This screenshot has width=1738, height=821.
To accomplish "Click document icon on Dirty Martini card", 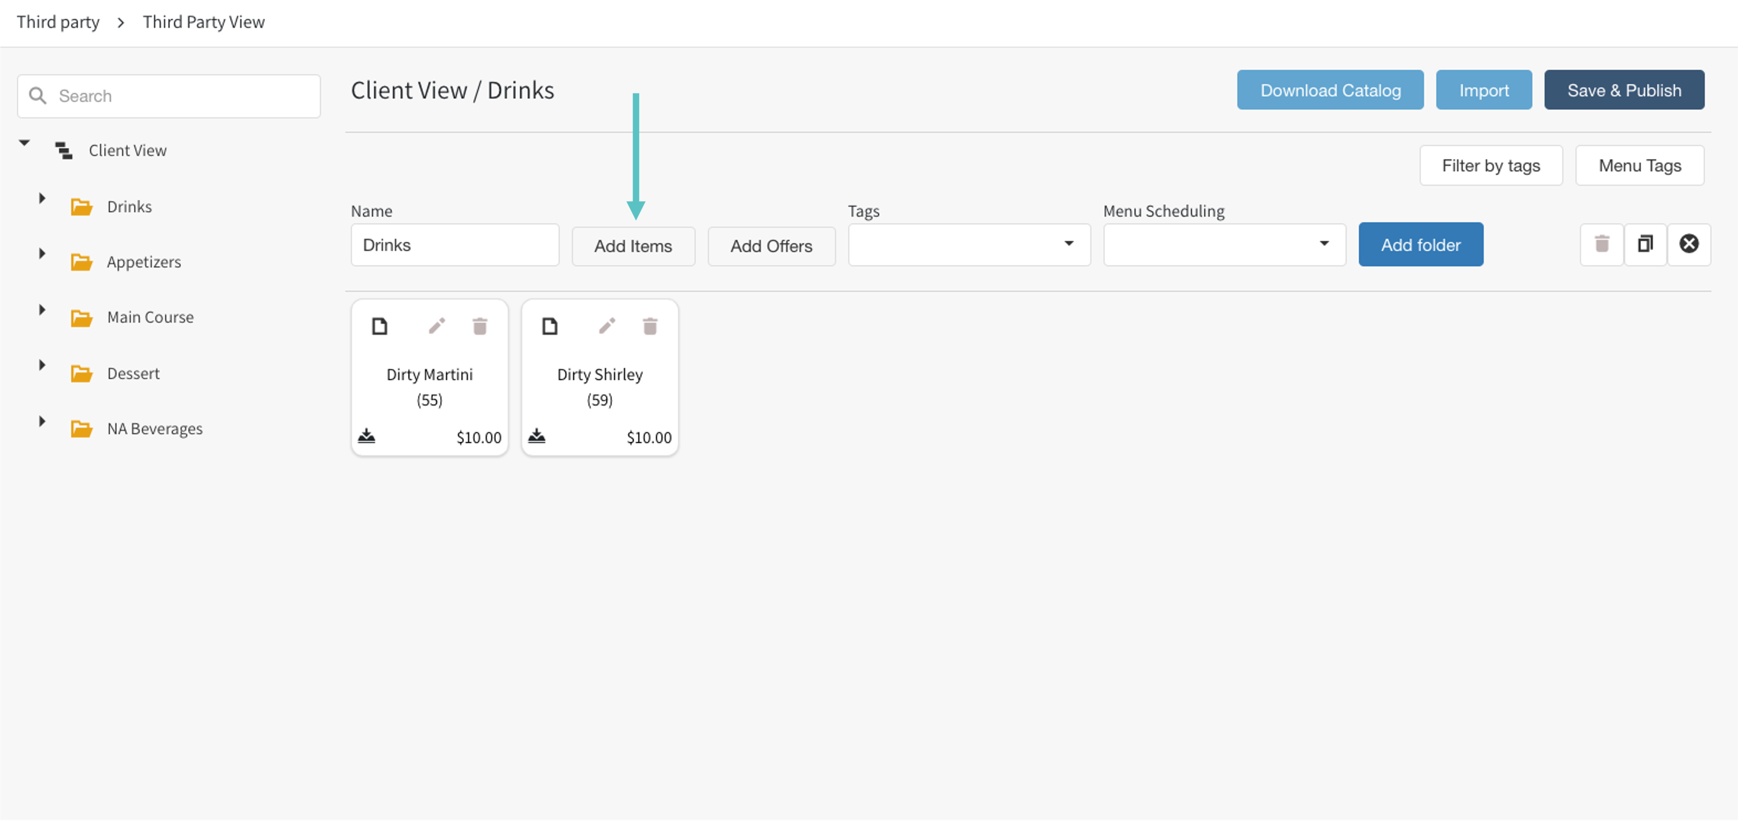I will pyautogui.click(x=380, y=327).
